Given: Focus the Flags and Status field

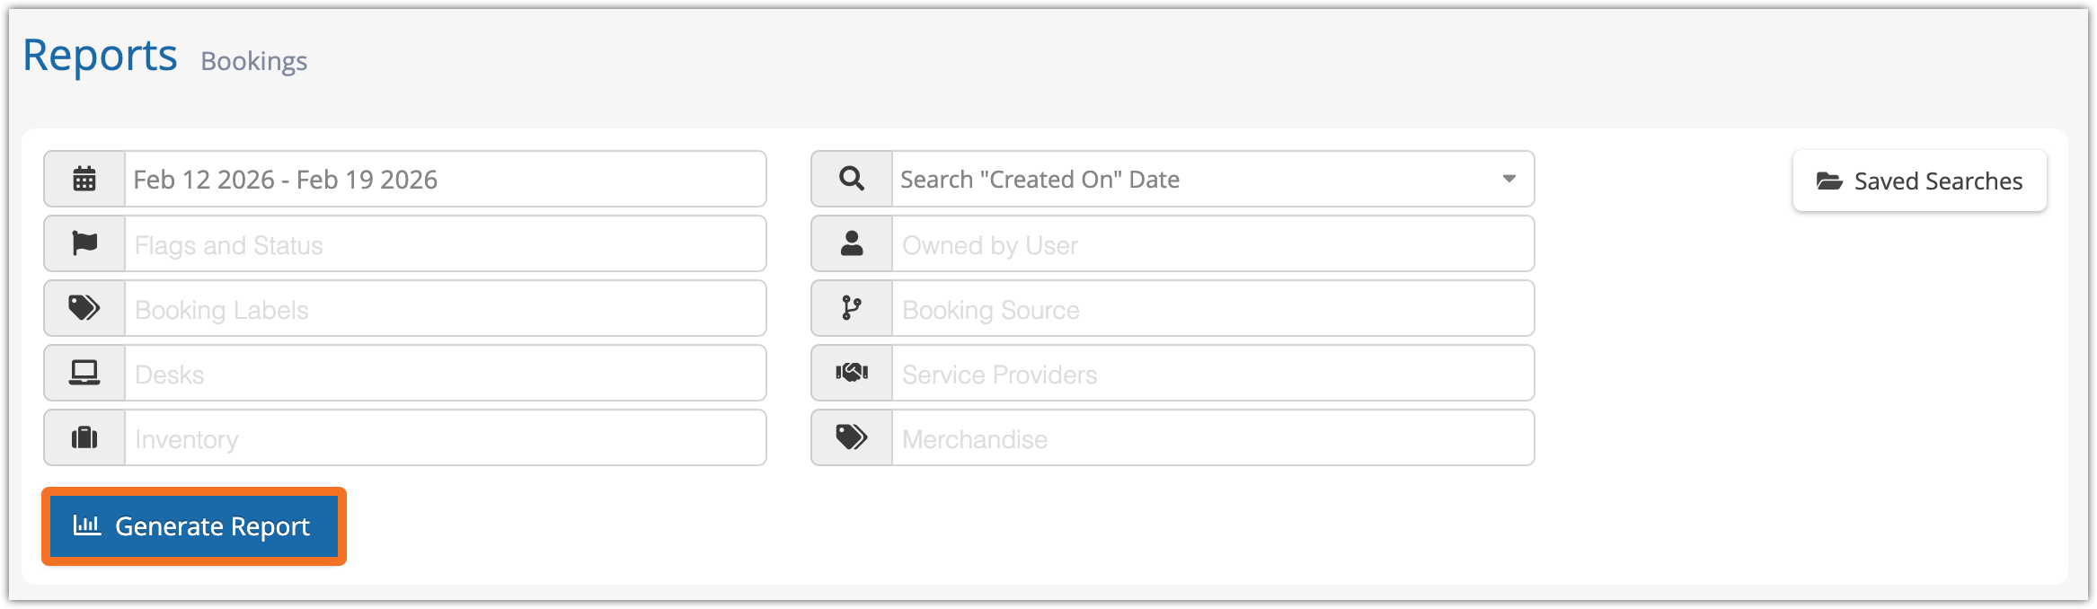Looking at the screenshot, I should point(445,244).
